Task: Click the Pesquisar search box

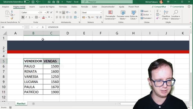Action: [107, 2]
